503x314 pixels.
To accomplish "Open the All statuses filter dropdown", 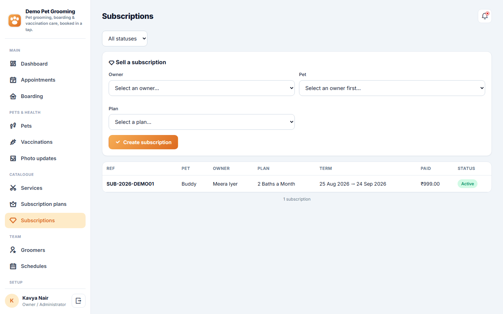I will click(x=125, y=39).
